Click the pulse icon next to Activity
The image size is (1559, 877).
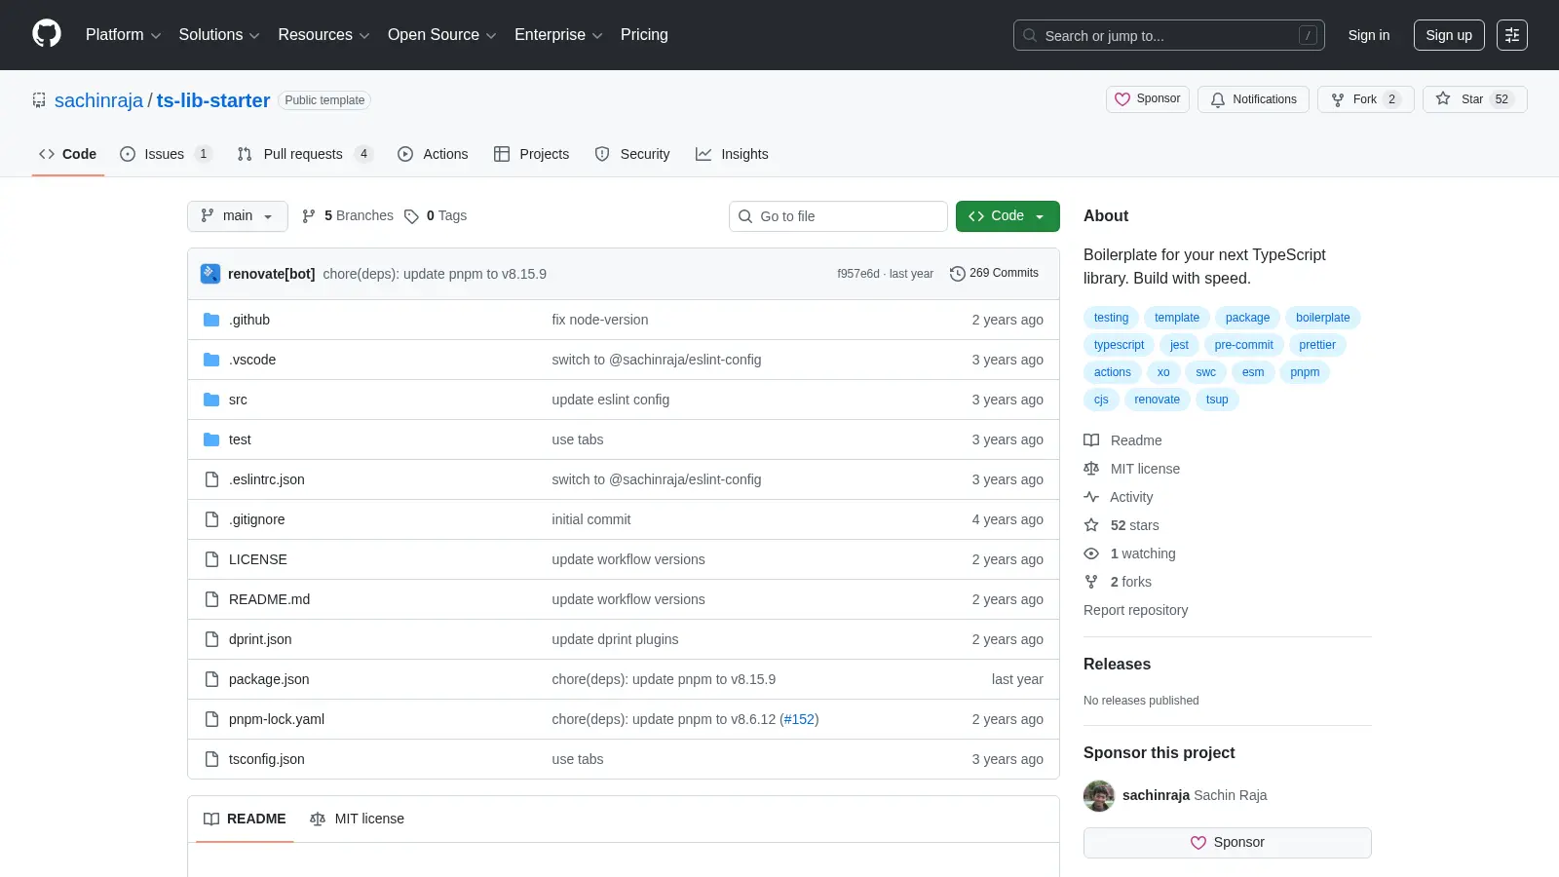pos(1091,497)
